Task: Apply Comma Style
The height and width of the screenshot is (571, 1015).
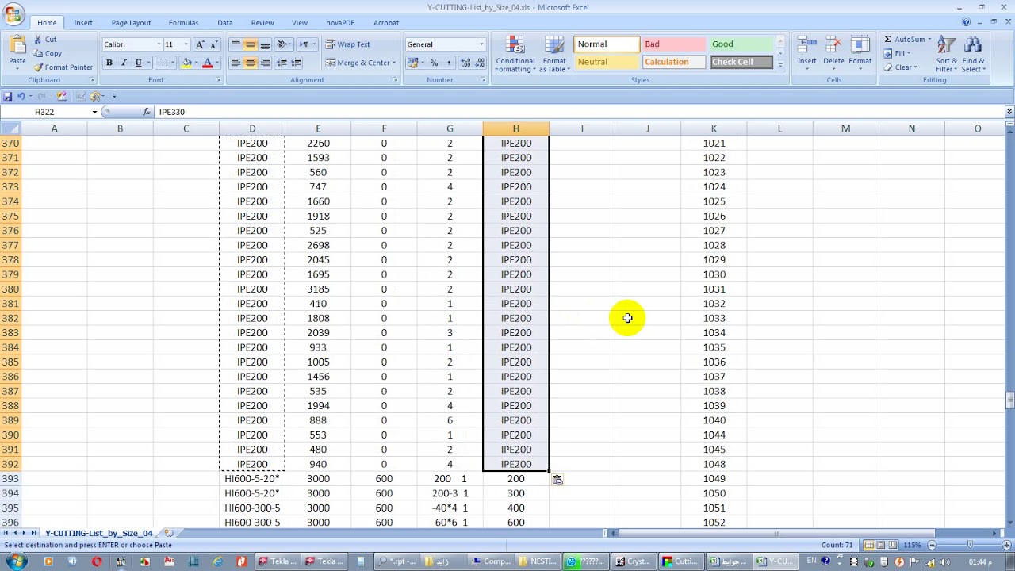Action: 449,63
